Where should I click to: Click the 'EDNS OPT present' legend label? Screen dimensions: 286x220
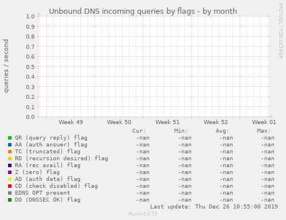click(x=43, y=193)
